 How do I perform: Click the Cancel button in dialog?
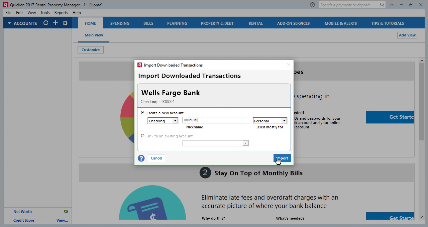point(156,158)
